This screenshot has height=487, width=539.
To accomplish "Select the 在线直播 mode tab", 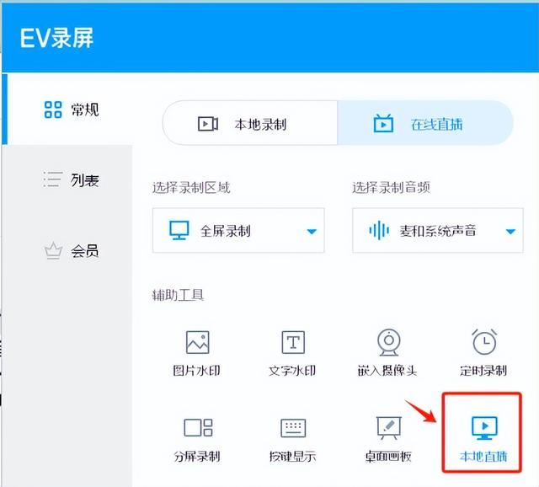I will click(425, 124).
